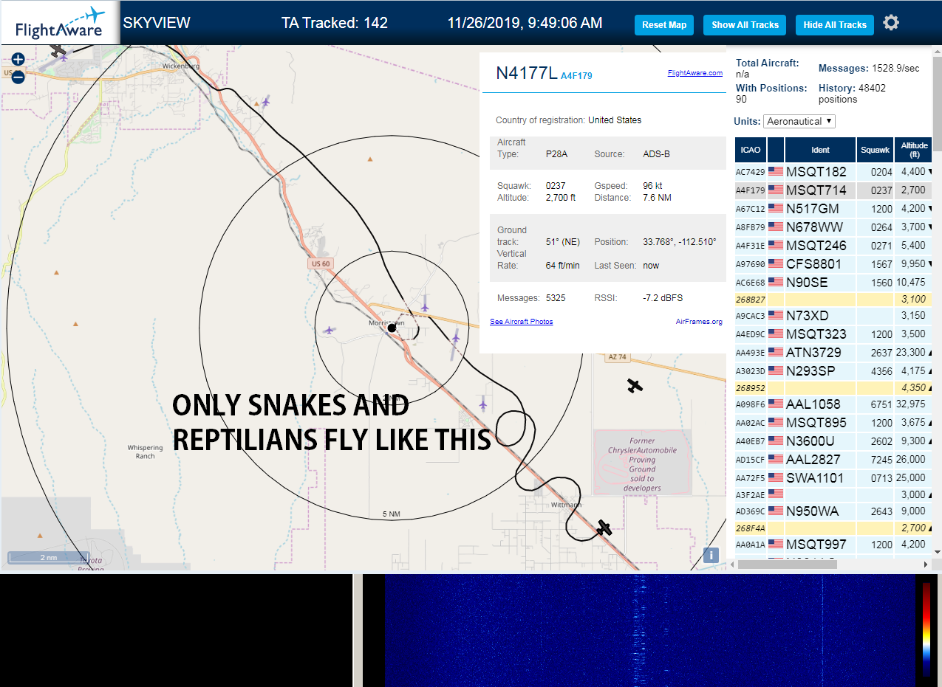Click the right arrow of the horizontal scrollbar
The image size is (942, 687).
point(927,565)
